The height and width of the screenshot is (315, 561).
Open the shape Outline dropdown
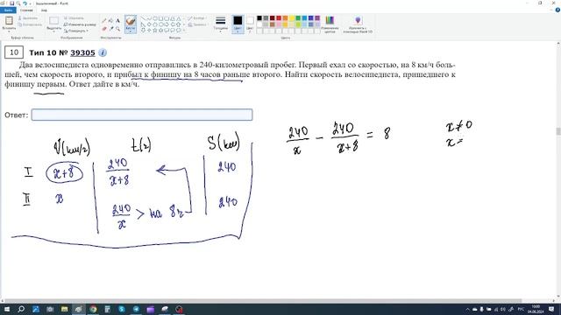tap(197, 17)
